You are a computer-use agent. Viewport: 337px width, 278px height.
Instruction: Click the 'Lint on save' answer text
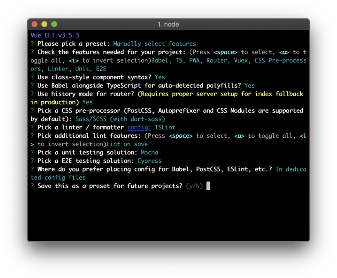pyautogui.click(x=127, y=144)
